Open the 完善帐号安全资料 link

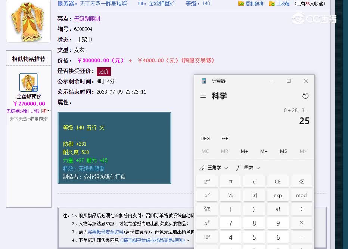pos(105,232)
